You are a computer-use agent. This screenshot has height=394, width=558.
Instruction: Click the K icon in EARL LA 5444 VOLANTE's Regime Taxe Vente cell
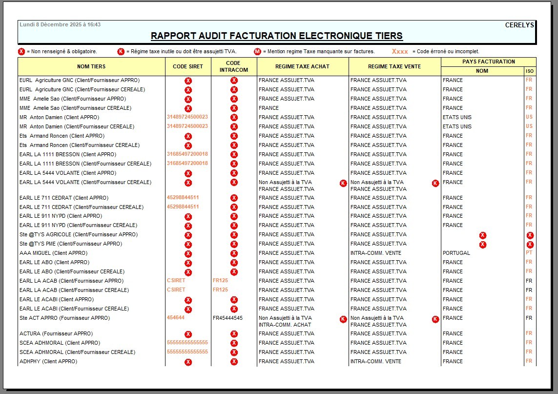pyautogui.click(x=435, y=183)
